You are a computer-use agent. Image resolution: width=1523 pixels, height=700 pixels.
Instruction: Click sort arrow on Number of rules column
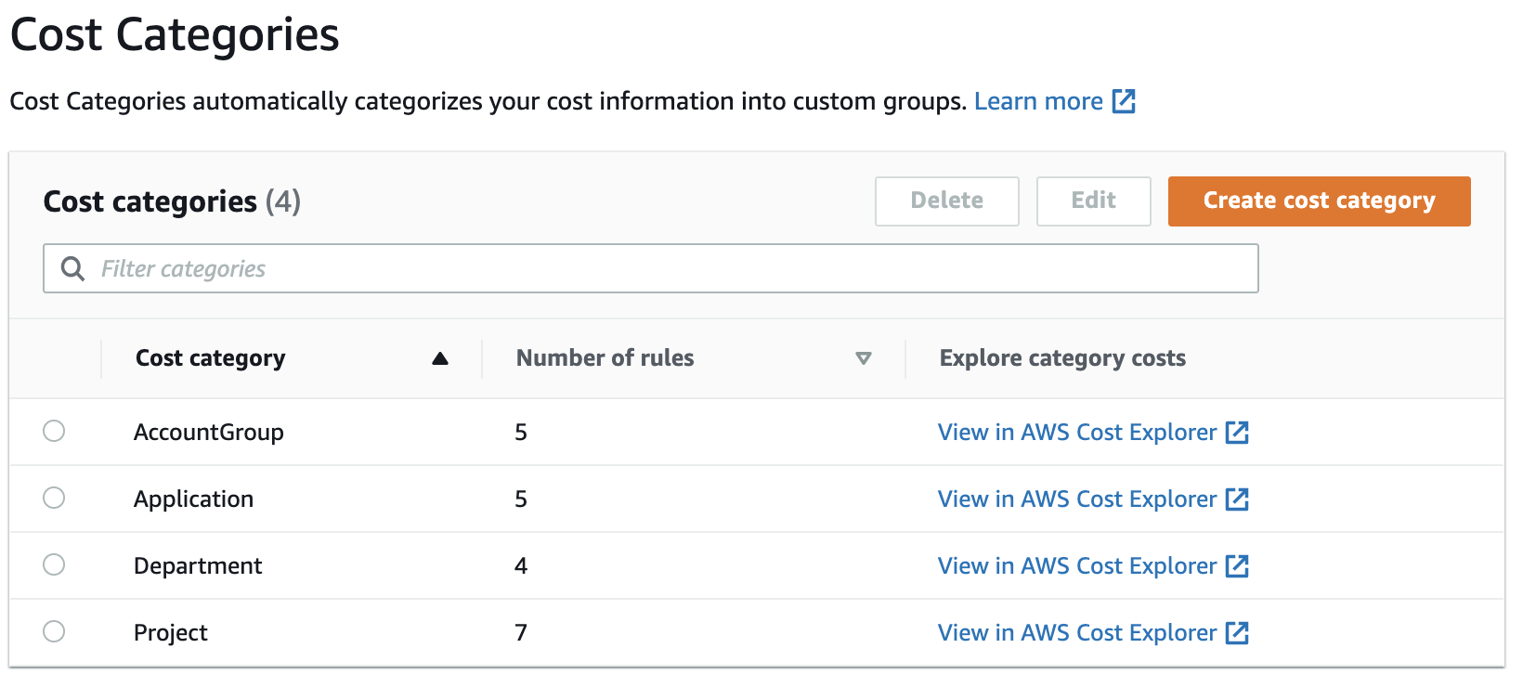tap(864, 358)
